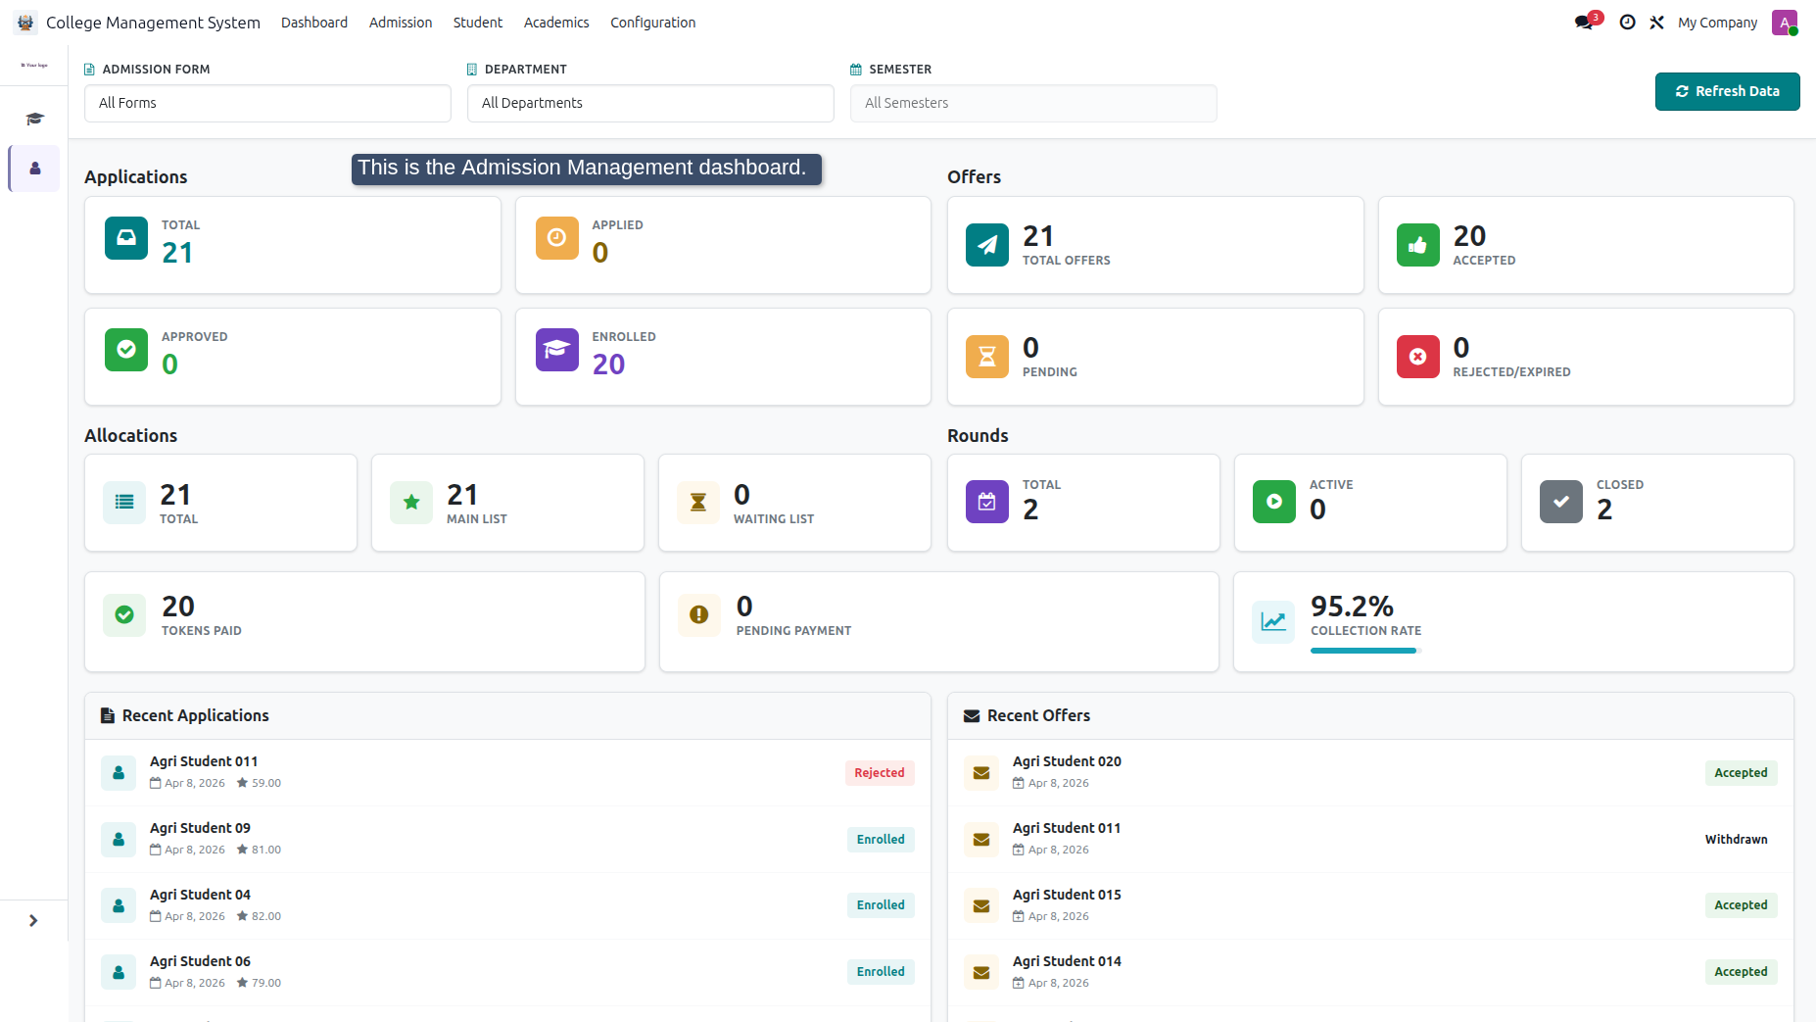This screenshot has height=1022, width=1816.
Task: Expand the sidebar with chevron arrow
Action: pos(33,920)
